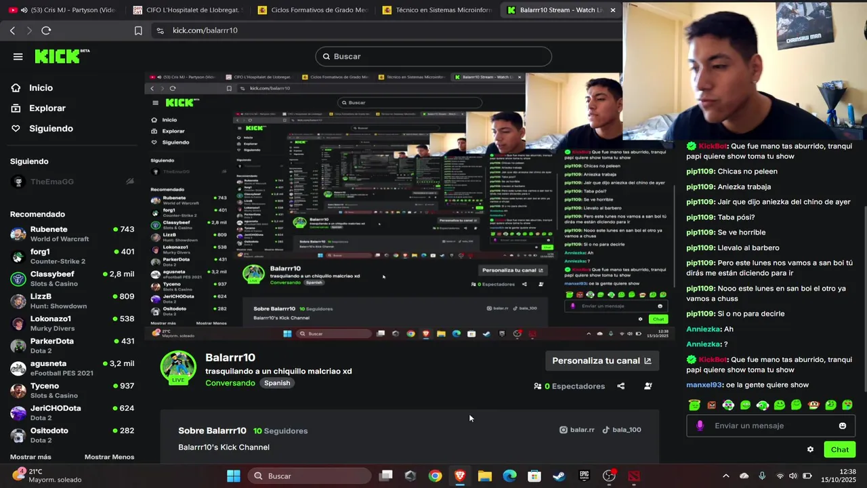Open recommended channel JeriCHODota
The width and height of the screenshot is (867, 488).
(x=72, y=413)
